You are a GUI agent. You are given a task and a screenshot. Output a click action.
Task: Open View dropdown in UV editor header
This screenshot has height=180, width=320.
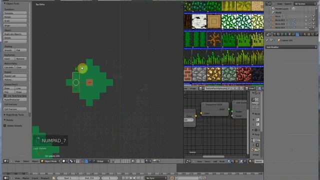(250, 88)
